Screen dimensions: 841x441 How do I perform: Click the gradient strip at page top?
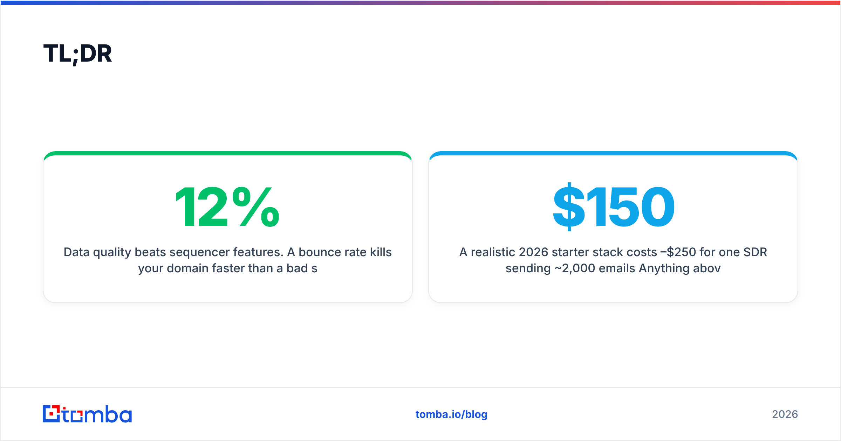tap(420, 2)
